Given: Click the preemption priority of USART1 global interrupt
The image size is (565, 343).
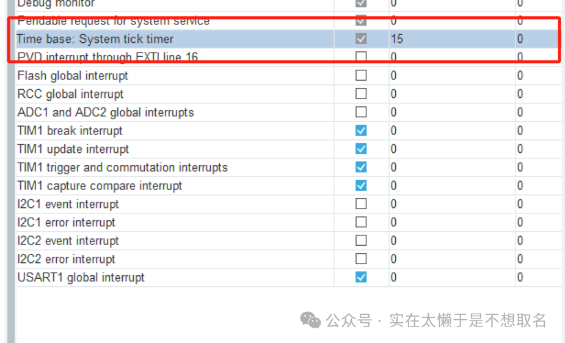Looking at the screenshot, I should 394,278.
